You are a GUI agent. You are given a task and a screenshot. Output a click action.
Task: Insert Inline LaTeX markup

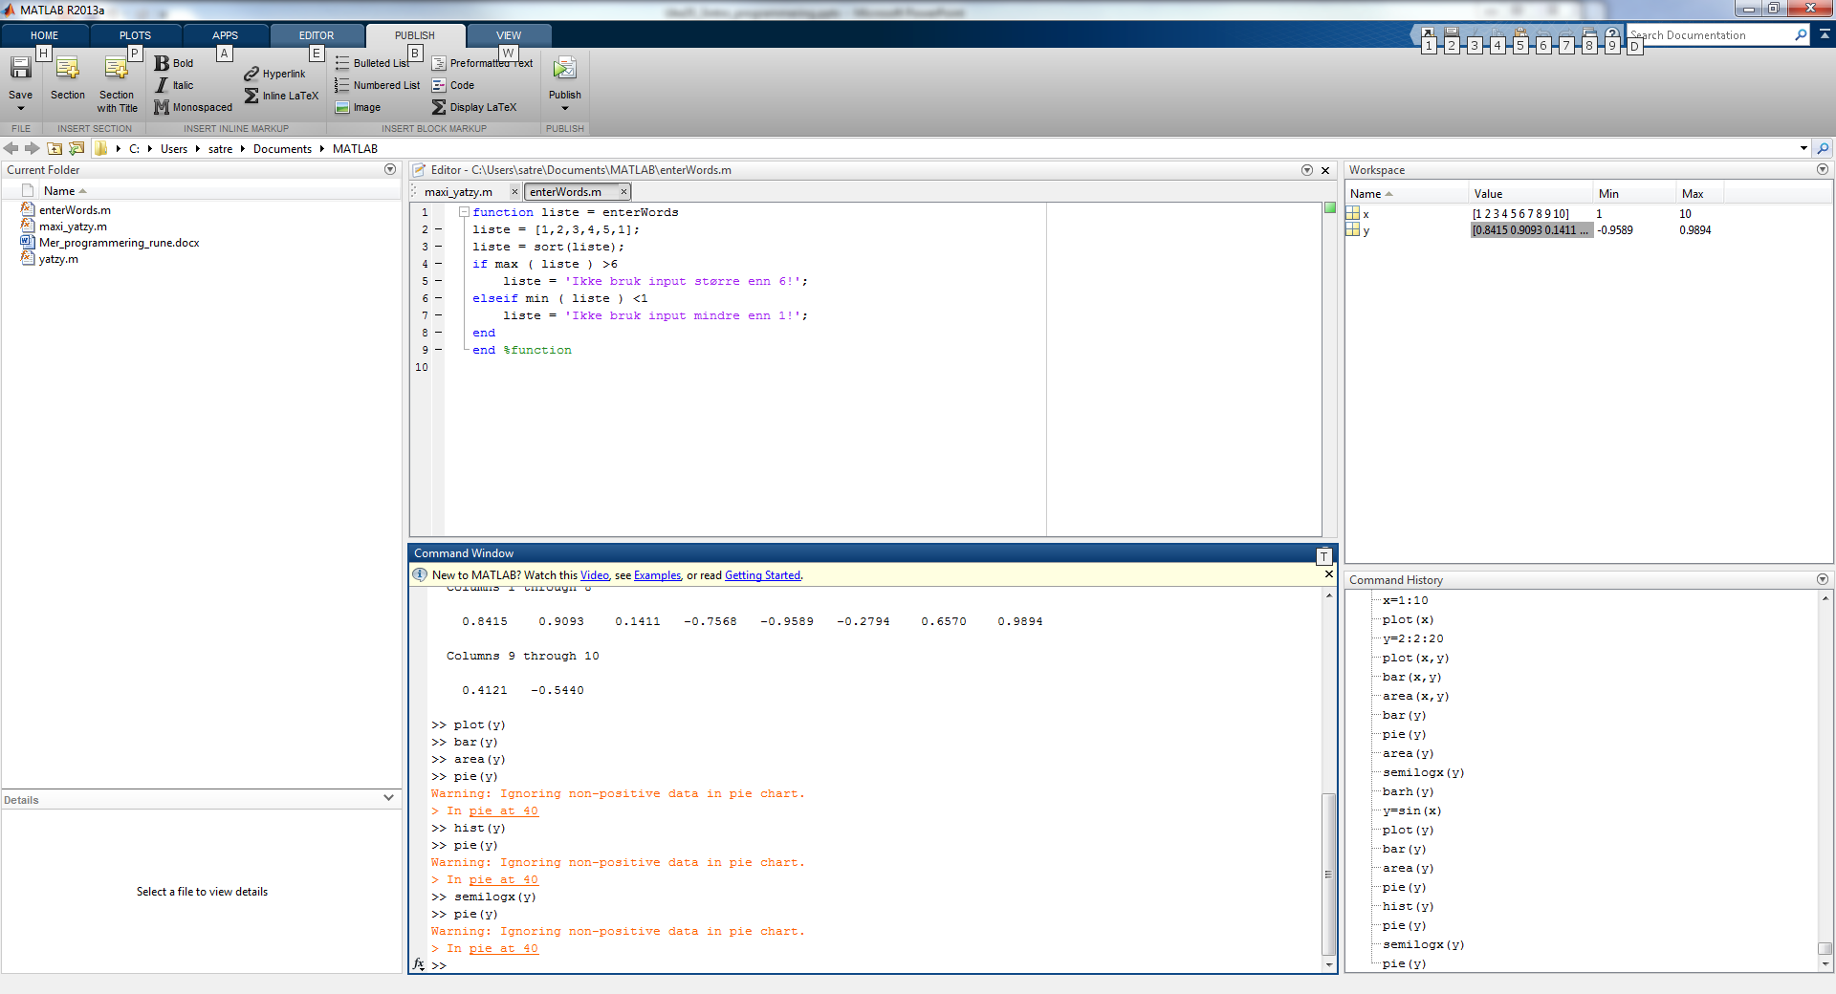[281, 96]
